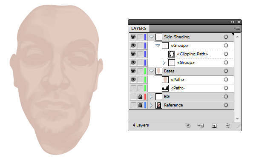Collapse the Bases layer triangle

click(x=151, y=71)
